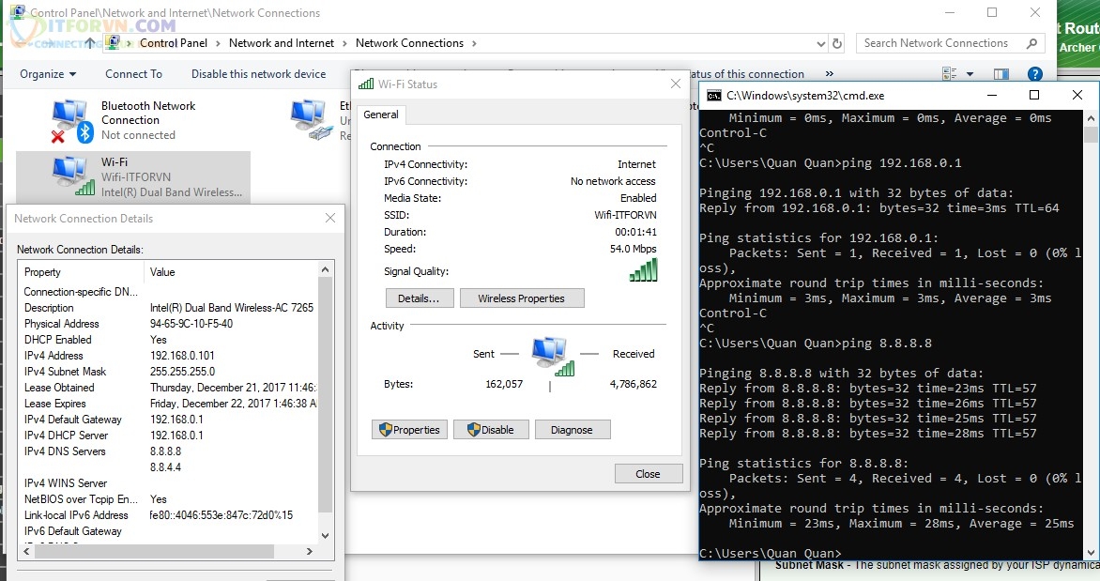Click the Wireless Properties button
Viewport: 1100px width, 581px height.
tap(521, 298)
